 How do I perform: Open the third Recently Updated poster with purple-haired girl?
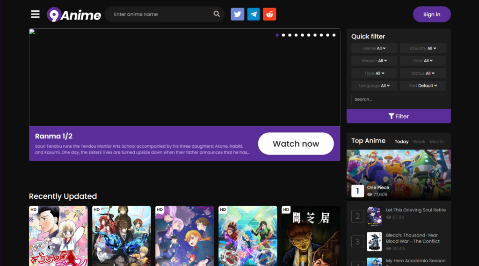(184, 236)
